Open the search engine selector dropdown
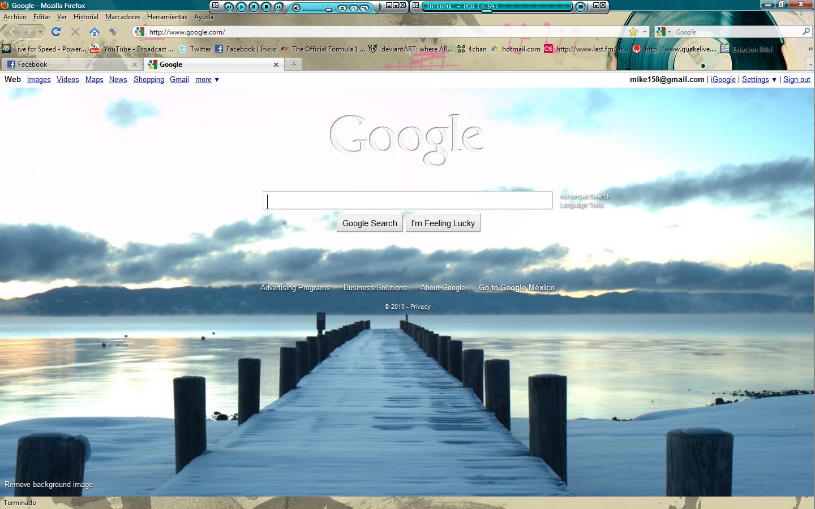The width and height of the screenshot is (815, 509). coord(663,32)
